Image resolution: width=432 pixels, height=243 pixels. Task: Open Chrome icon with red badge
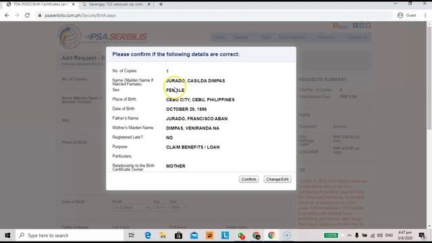tap(241, 236)
